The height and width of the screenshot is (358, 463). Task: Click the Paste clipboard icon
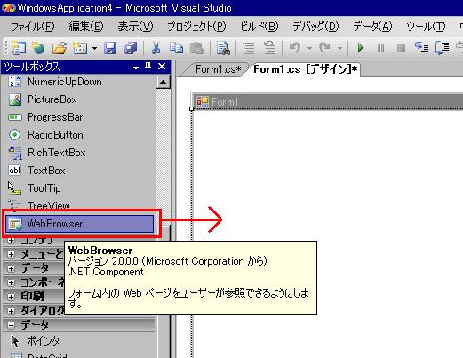tap(197, 48)
